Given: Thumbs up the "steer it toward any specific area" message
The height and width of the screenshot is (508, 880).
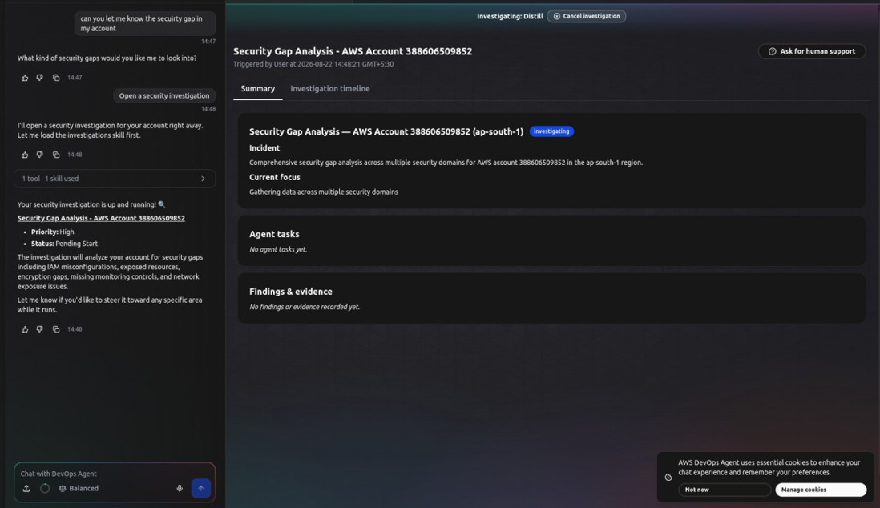Looking at the screenshot, I should (x=25, y=329).
